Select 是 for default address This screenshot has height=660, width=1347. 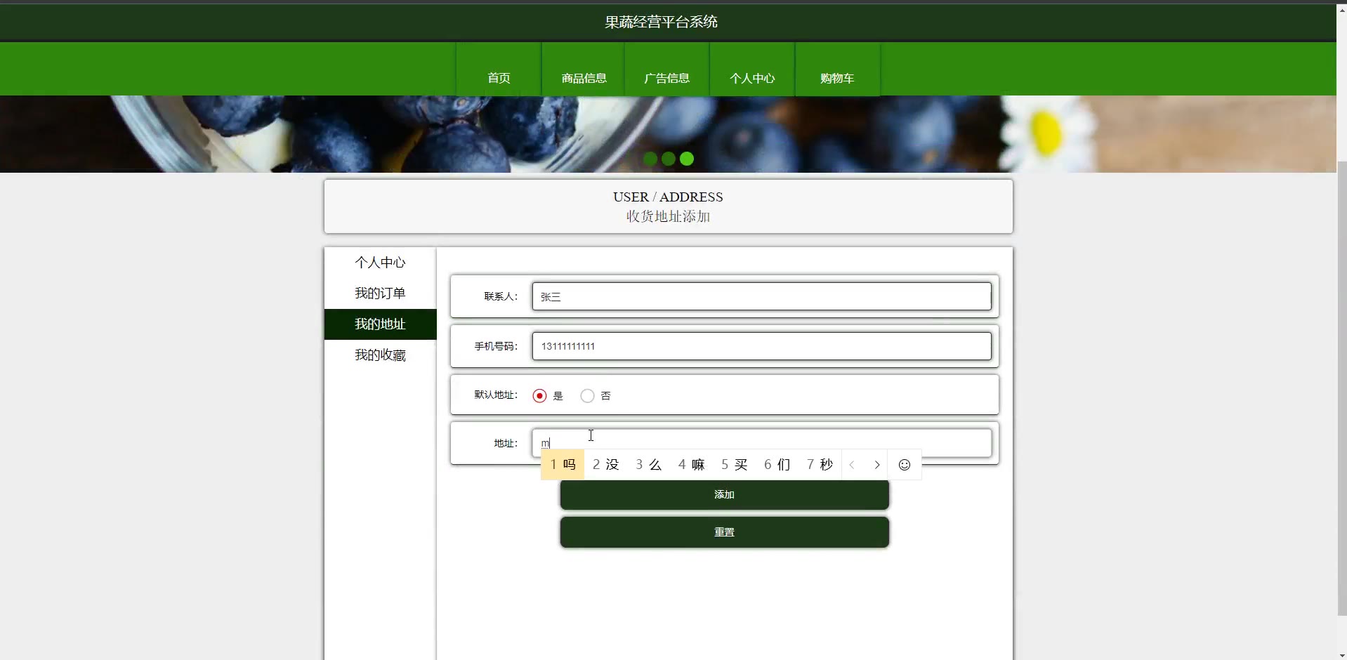point(539,396)
